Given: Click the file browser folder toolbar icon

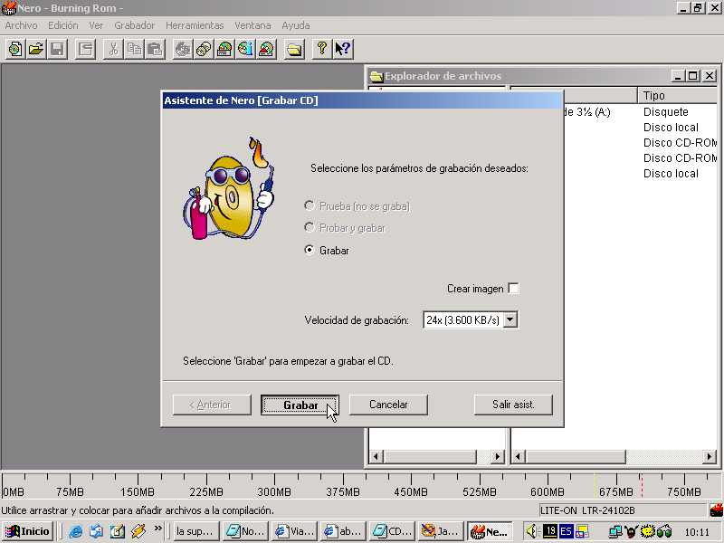Looking at the screenshot, I should (x=294, y=49).
